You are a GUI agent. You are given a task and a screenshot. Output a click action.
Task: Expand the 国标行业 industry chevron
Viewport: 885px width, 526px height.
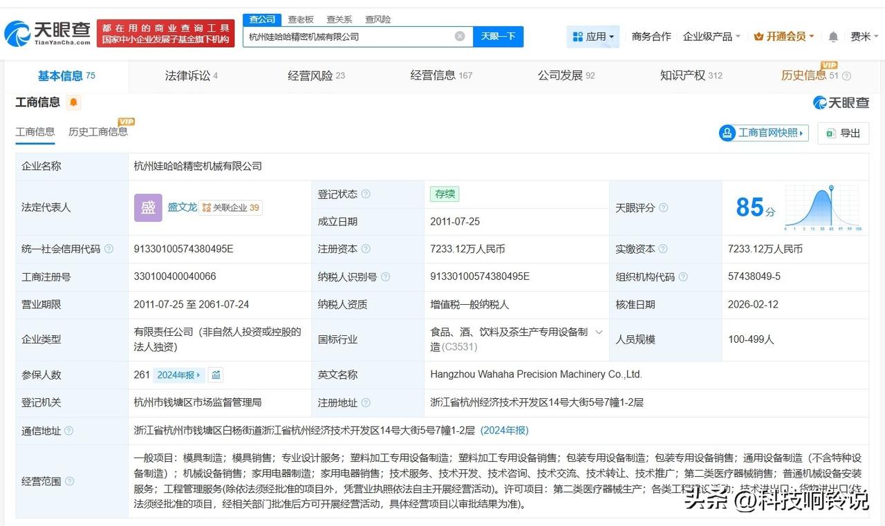tap(599, 332)
